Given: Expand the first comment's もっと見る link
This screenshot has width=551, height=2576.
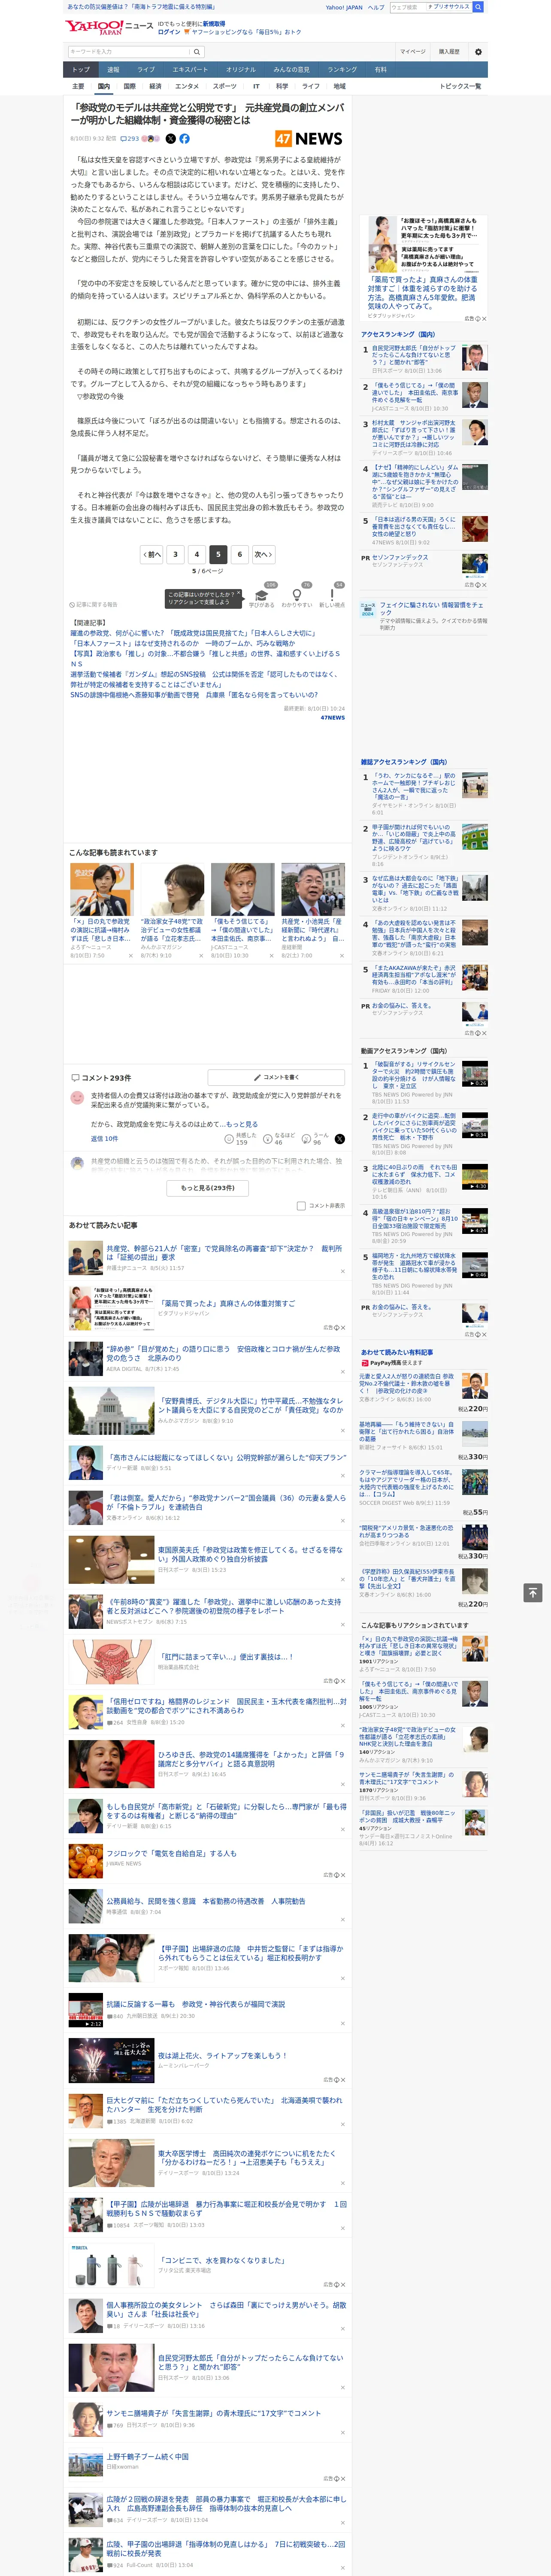Looking at the screenshot, I should [x=241, y=1124].
